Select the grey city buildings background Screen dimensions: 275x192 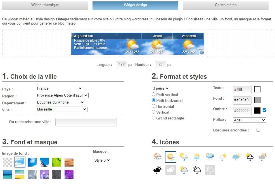pos(32,174)
